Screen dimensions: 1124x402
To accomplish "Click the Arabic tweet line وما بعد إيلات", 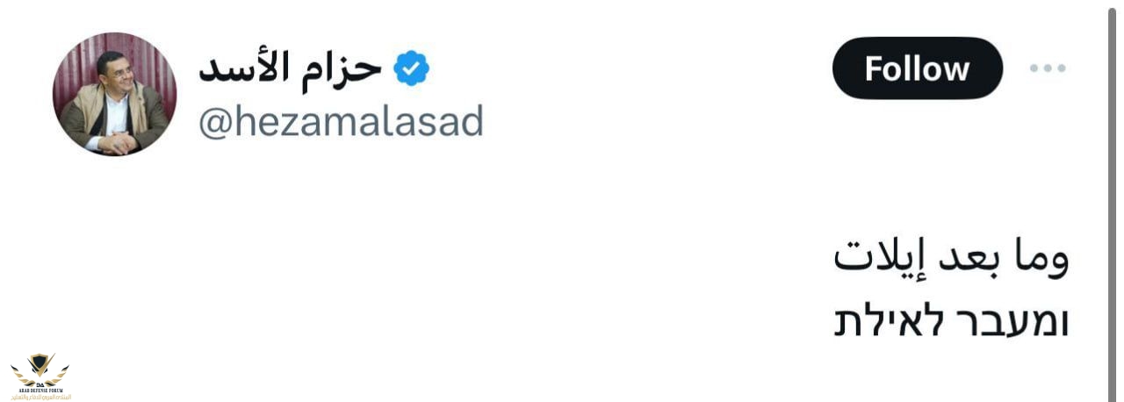I will click(x=950, y=259).
